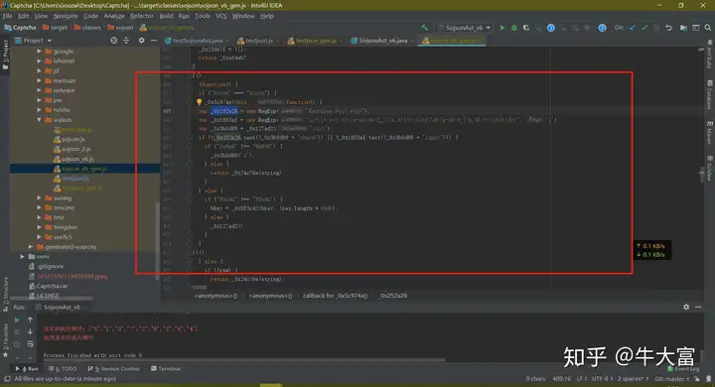Click the locate file target icon in Project panel
This screenshot has height=387, width=715.
pos(113,40)
